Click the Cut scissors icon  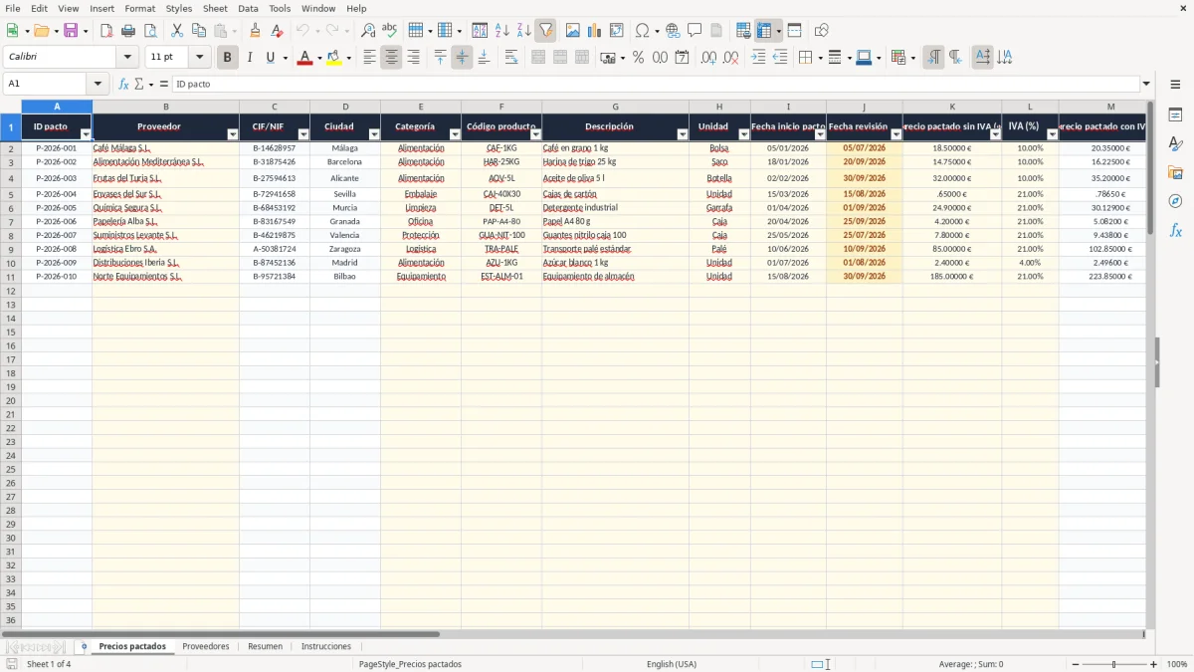177,31
